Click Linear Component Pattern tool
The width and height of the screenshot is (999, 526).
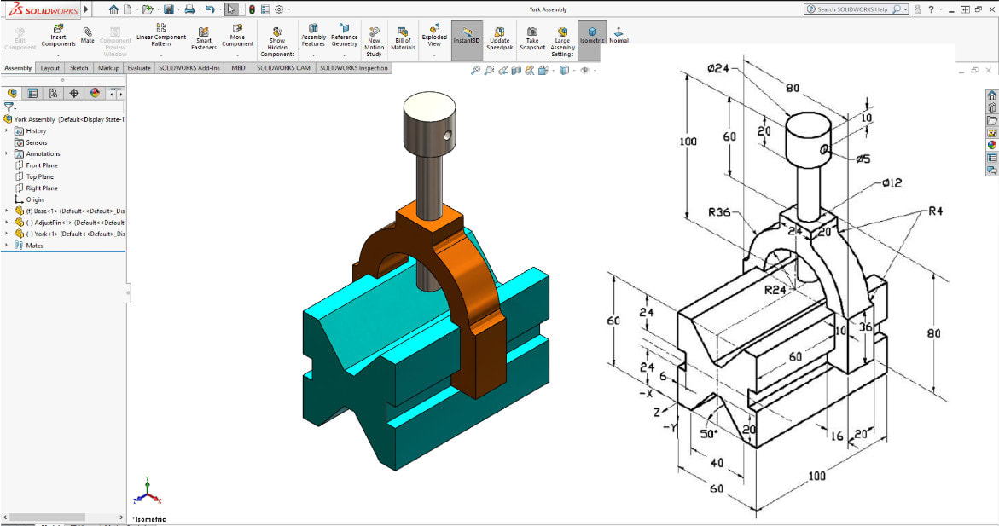161,35
